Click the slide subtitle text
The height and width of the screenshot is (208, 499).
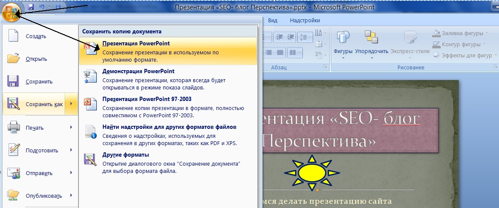coord(326,201)
